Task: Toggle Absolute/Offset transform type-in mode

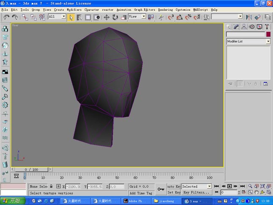Action: [58, 186]
